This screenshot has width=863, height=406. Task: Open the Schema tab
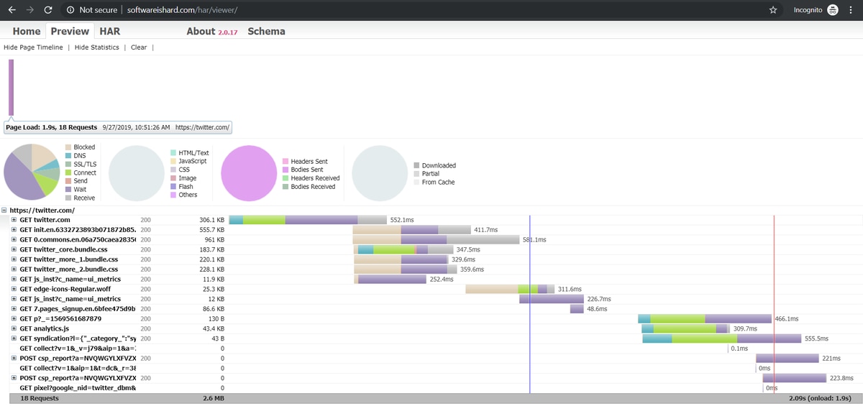(x=266, y=31)
